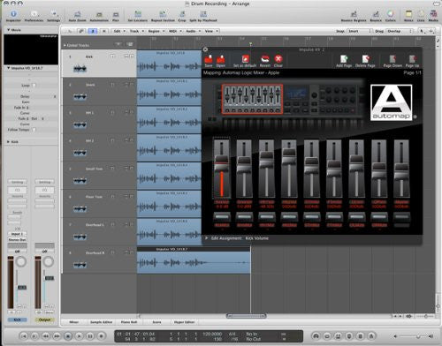Open the Input 1 slot on the Kick strip
Viewport: 442px width, 346px height.
tap(18, 234)
